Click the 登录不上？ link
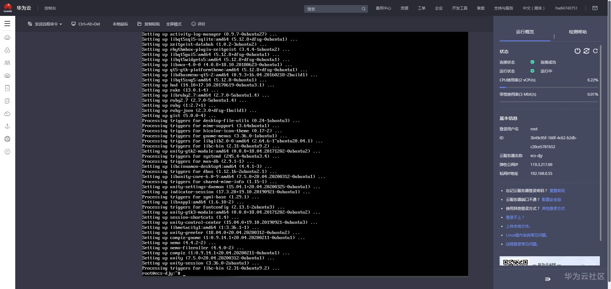The width and height of the screenshot is (611, 289). pos(515,217)
